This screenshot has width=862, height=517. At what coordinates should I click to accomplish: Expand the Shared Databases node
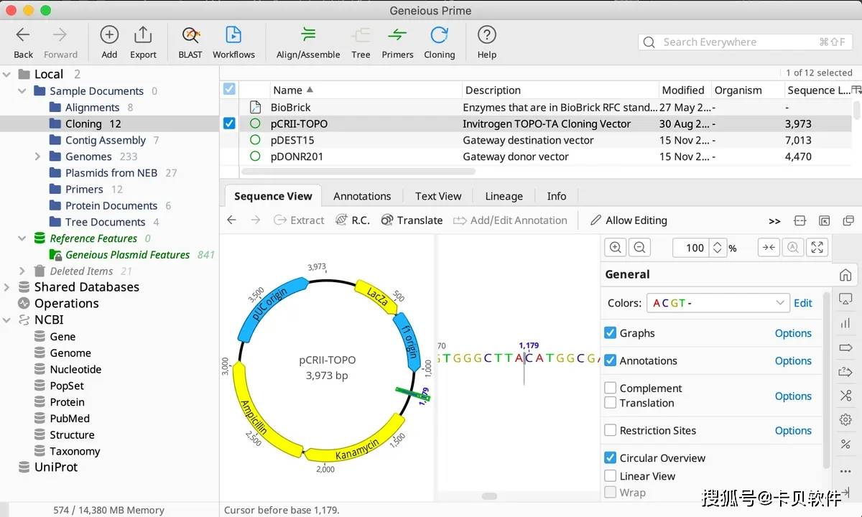tap(7, 287)
